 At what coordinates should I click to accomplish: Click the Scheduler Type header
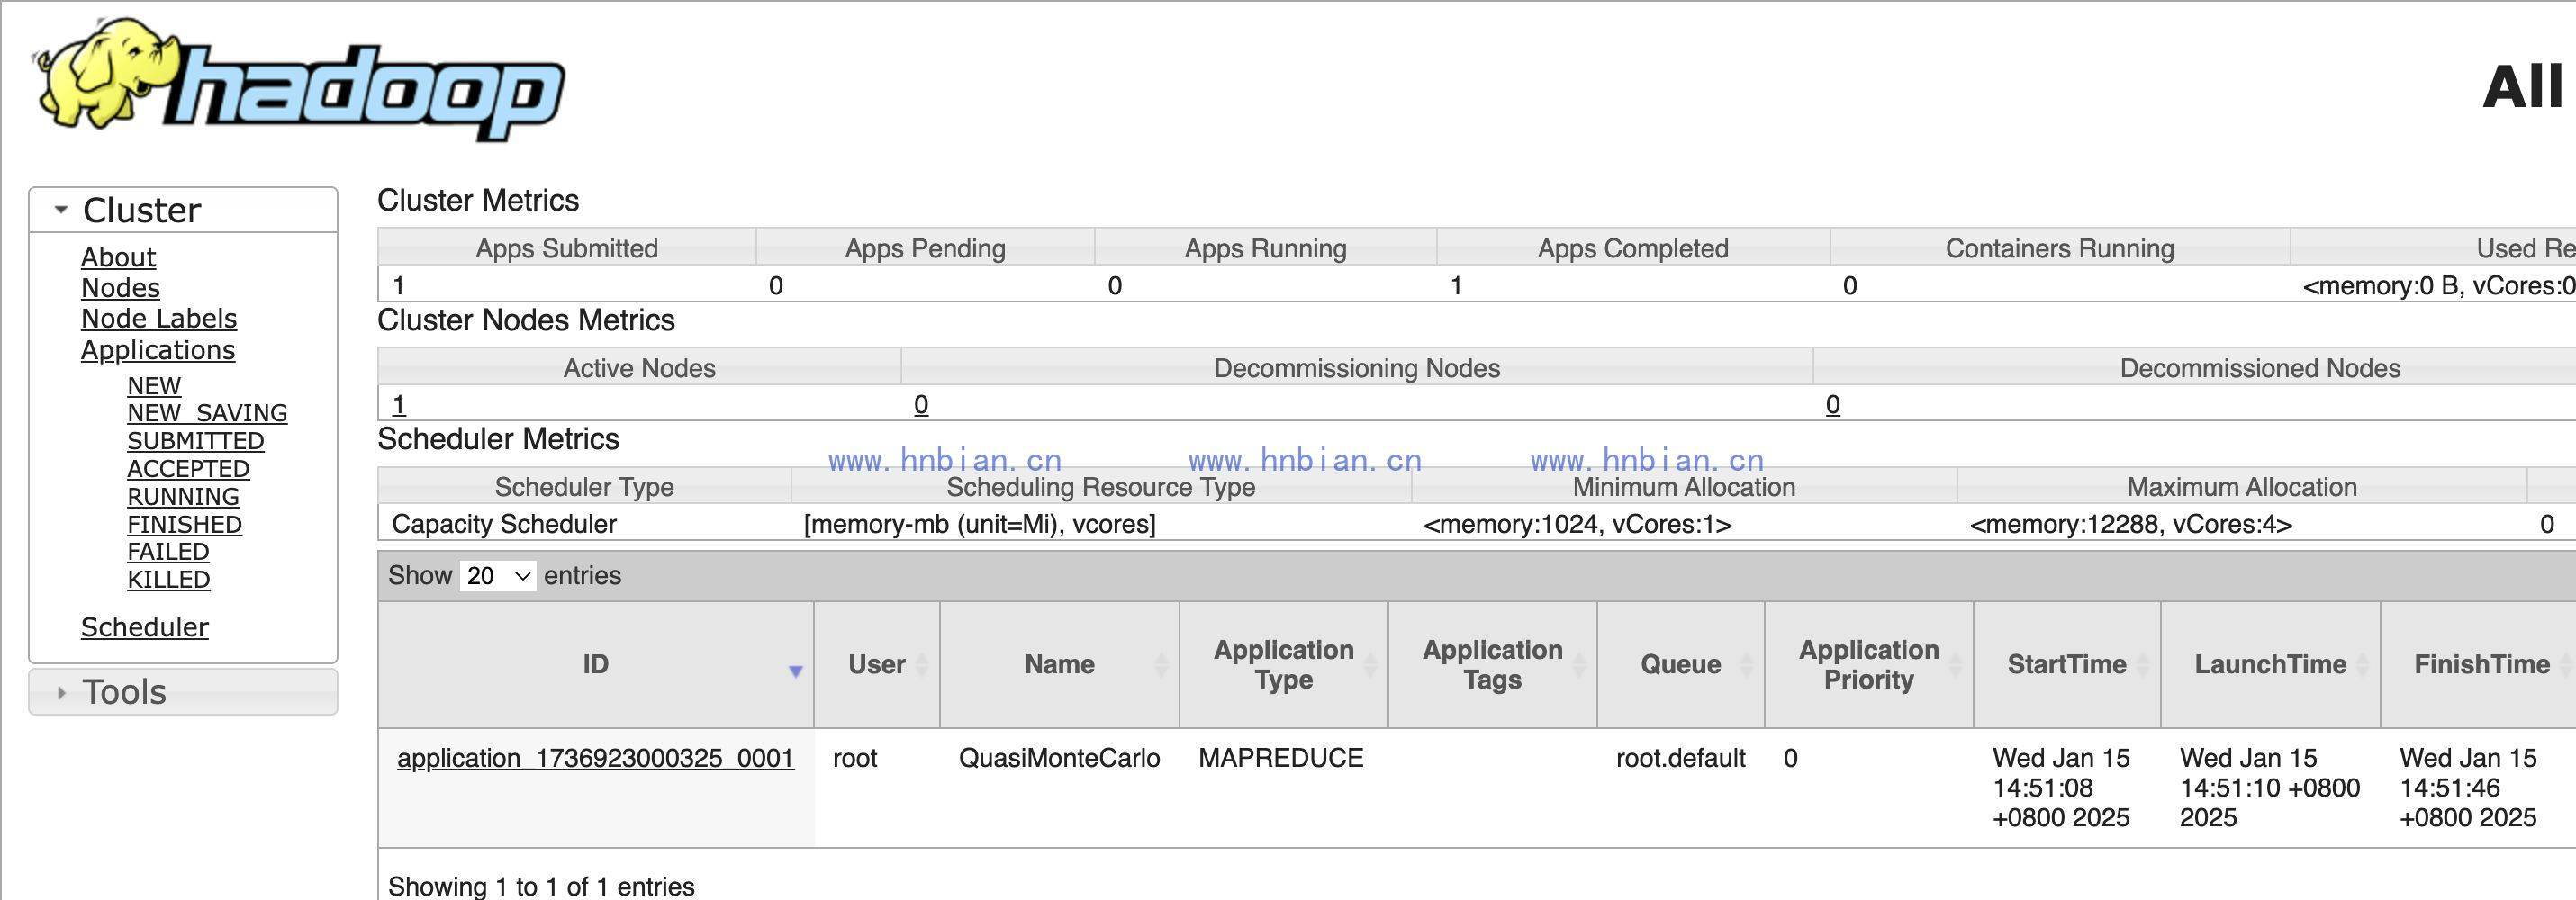pyautogui.click(x=584, y=487)
